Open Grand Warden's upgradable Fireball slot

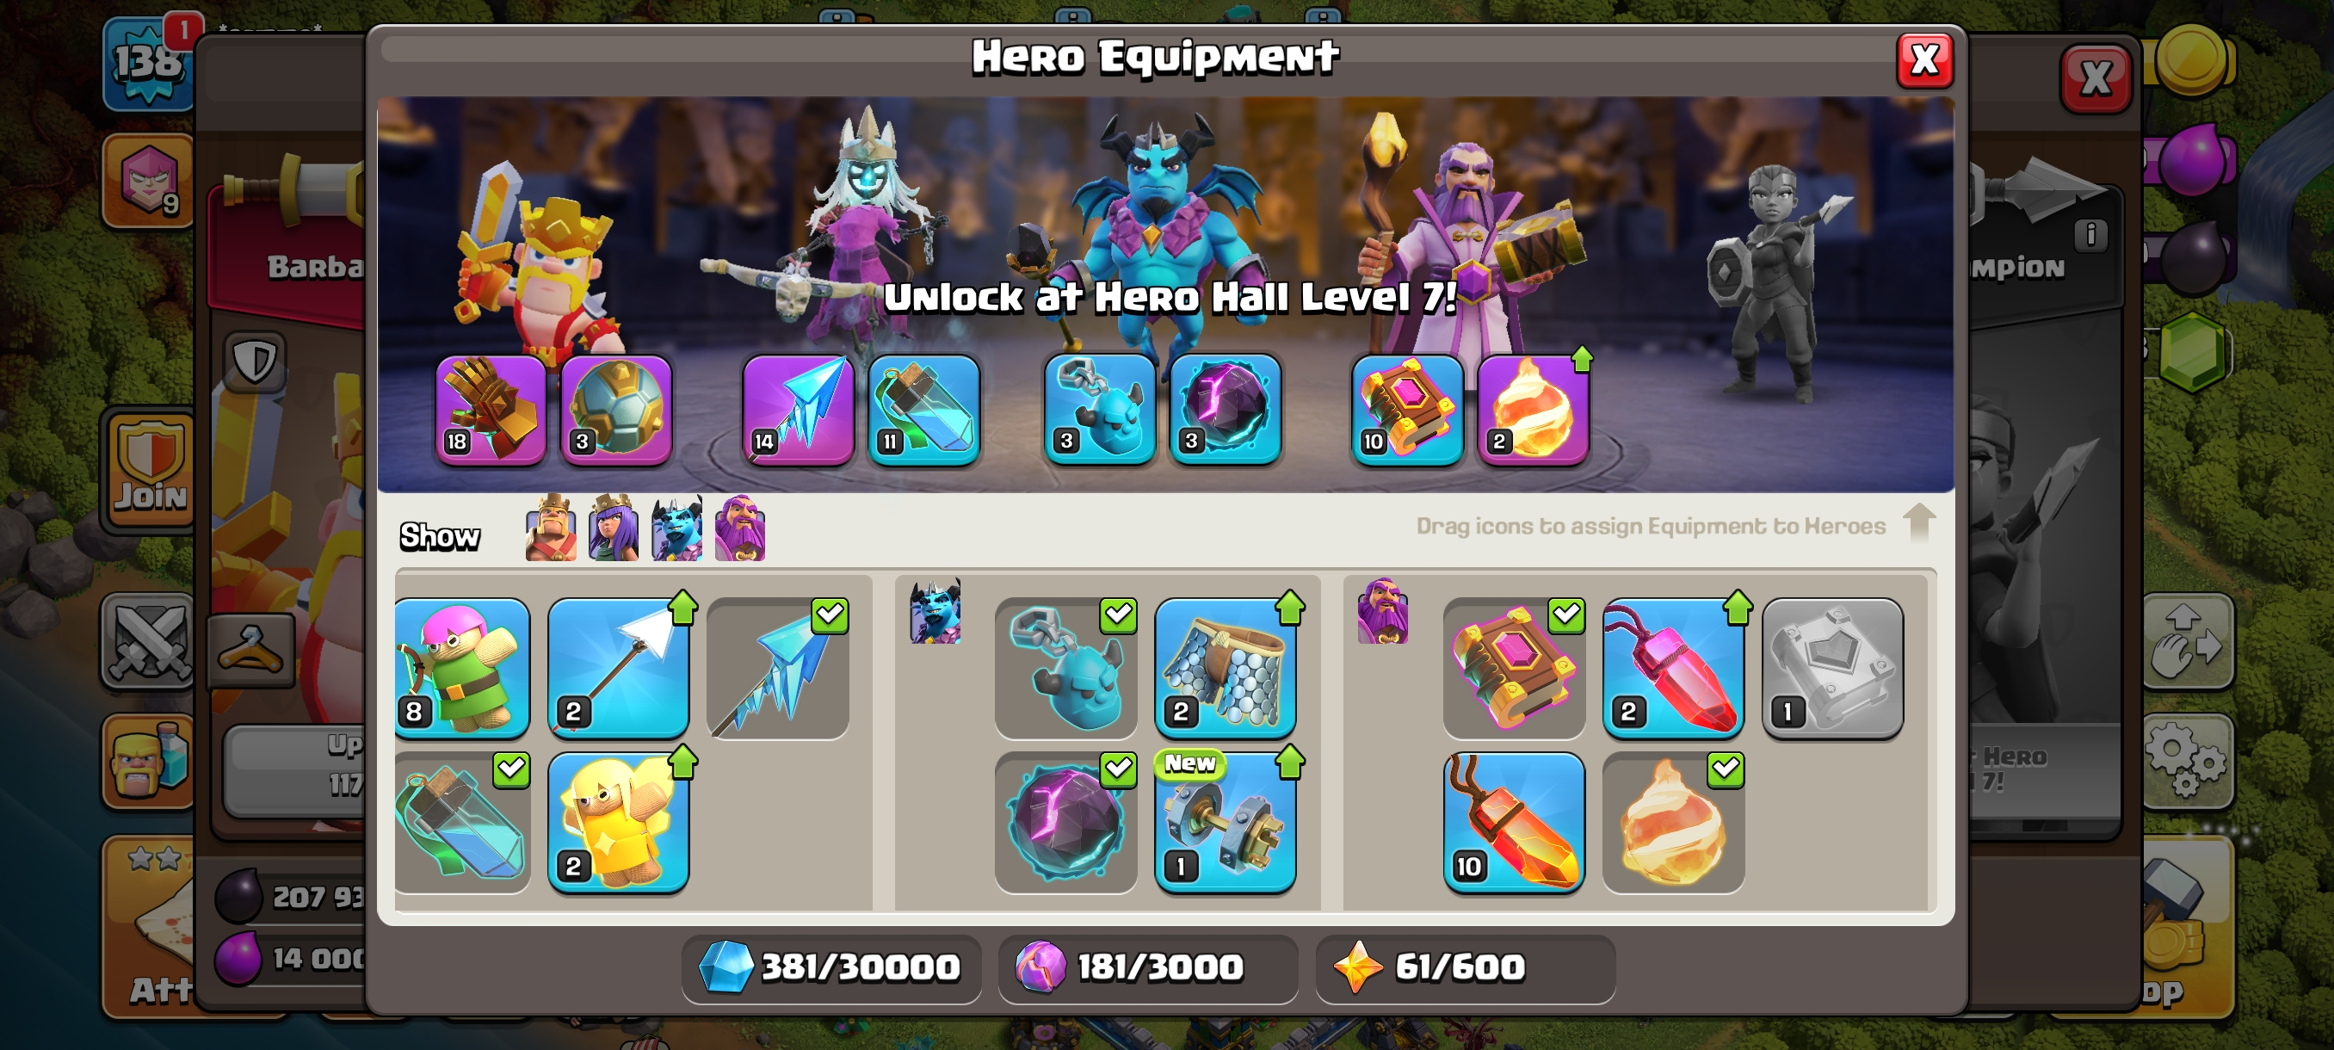pyautogui.click(x=1533, y=410)
